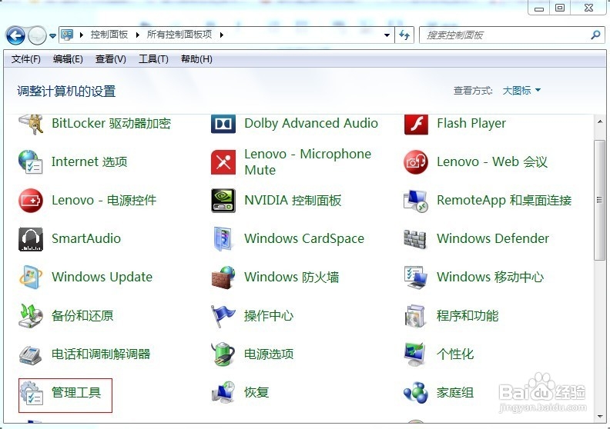Open the 备份和还原 icon
610x429 pixels.
31,316
